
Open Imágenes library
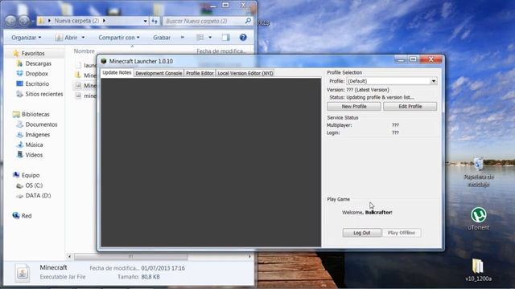pos(38,135)
